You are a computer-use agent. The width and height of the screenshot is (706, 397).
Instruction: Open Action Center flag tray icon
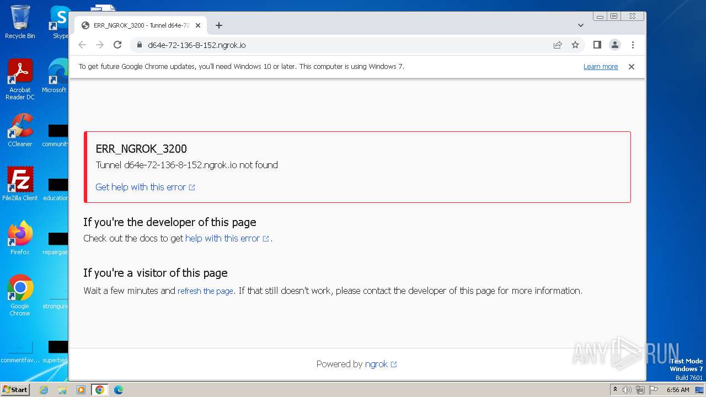pos(653,390)
